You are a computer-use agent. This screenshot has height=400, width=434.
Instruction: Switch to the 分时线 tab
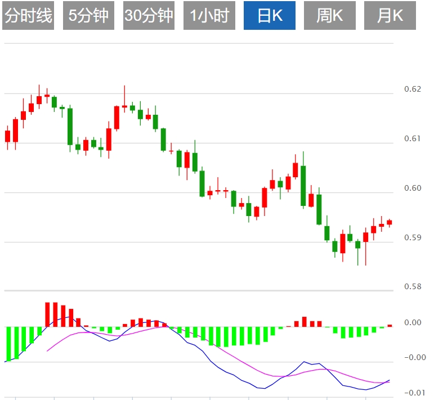tap(28, 16)
